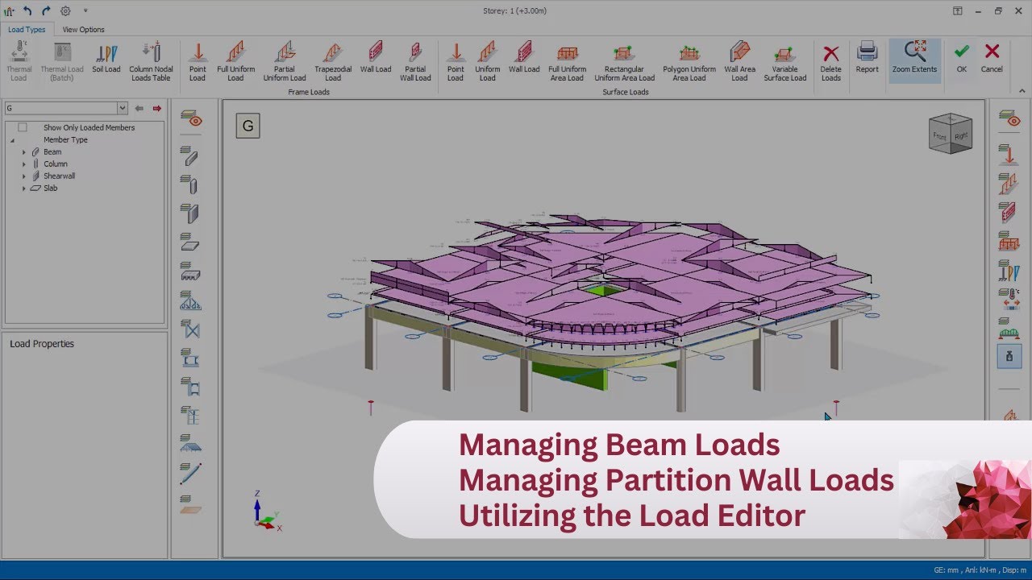Toggle truss visibility in left icon strip
Screen dimensions: 1032x580
click(190, 300)
